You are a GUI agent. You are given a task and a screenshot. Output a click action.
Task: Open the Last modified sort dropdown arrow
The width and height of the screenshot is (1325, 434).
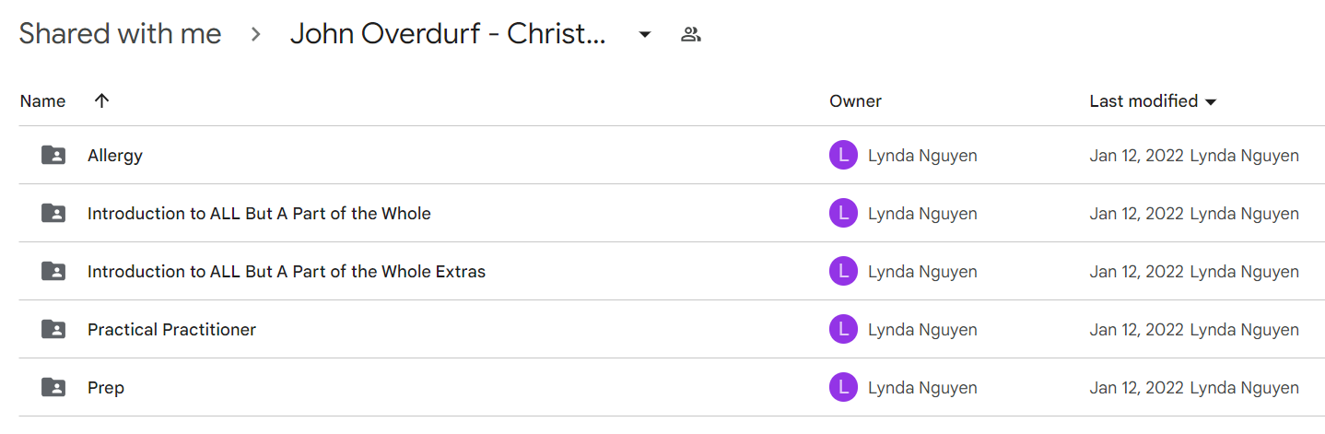[x=1211, y=101]
